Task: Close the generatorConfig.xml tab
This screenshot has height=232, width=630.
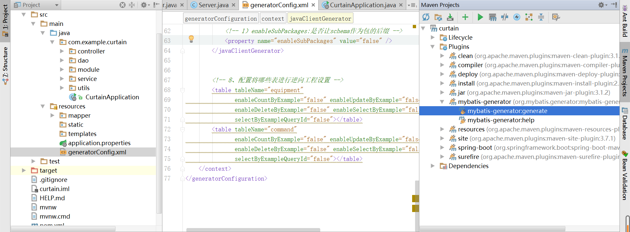Action: click(x=313, y=5)
